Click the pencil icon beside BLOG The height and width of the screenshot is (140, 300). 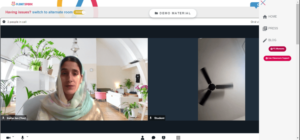click(265, 40)
